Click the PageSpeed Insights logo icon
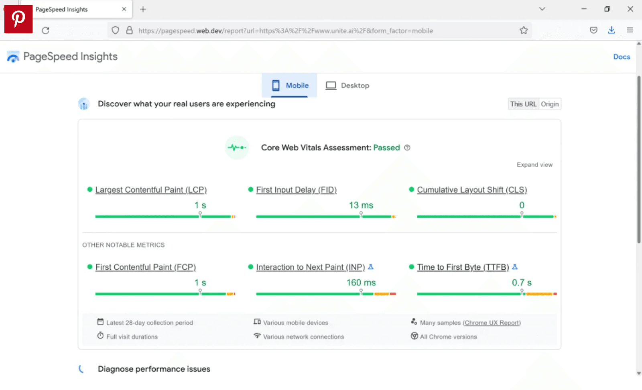The image size is (642, 390). (13, 57)
